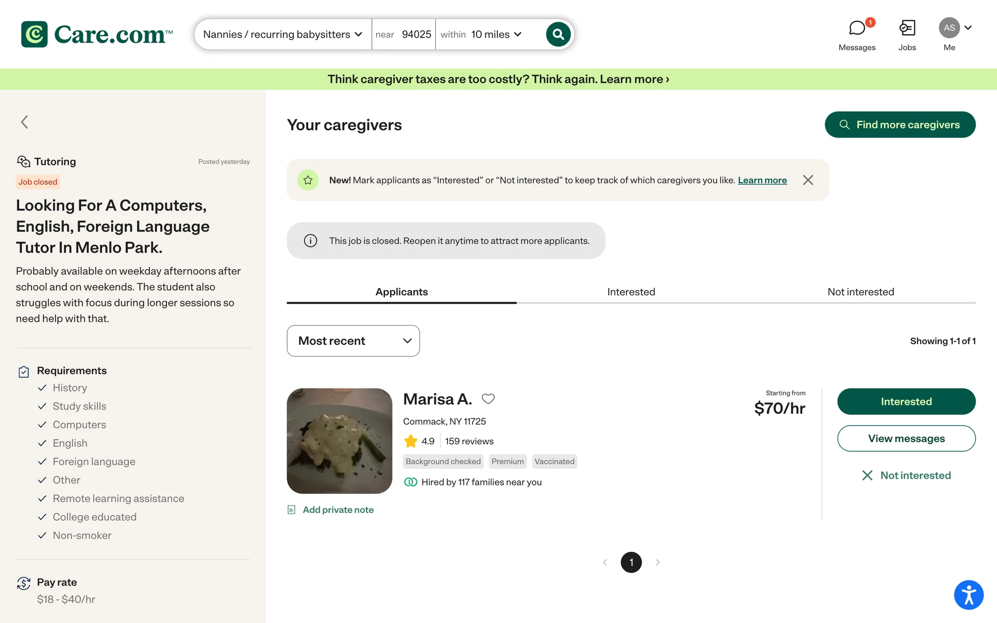Switch to the Interested tab
The width and height of the screenshot is (997, 623).
click(631, 292)
